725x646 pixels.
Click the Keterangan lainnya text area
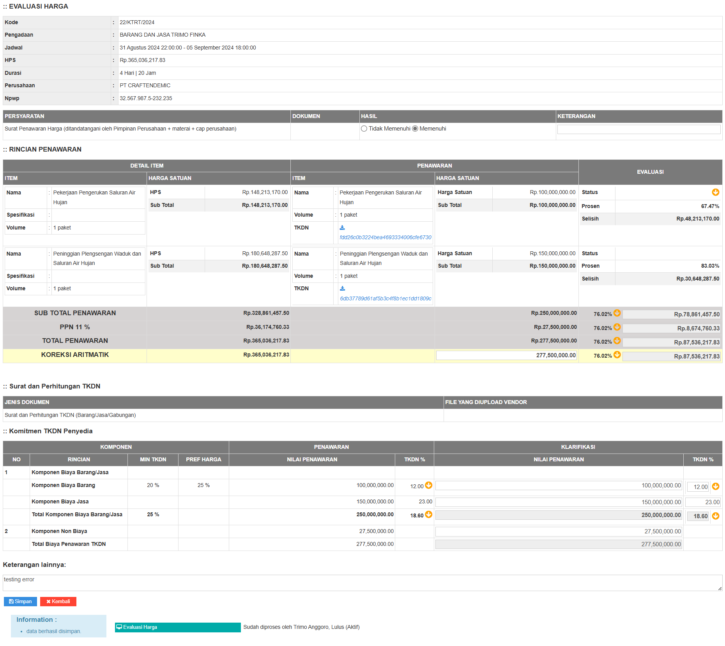[362, 582]
